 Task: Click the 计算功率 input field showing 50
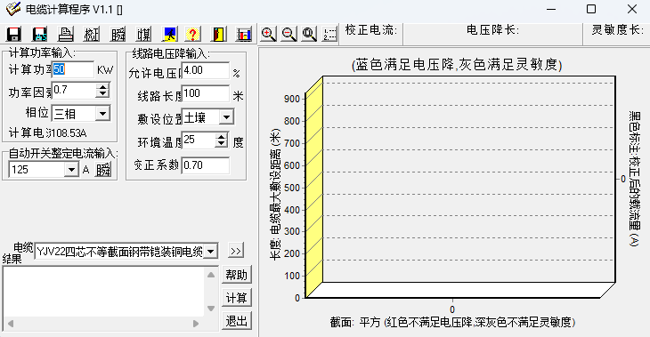click(x=73, y=69)
